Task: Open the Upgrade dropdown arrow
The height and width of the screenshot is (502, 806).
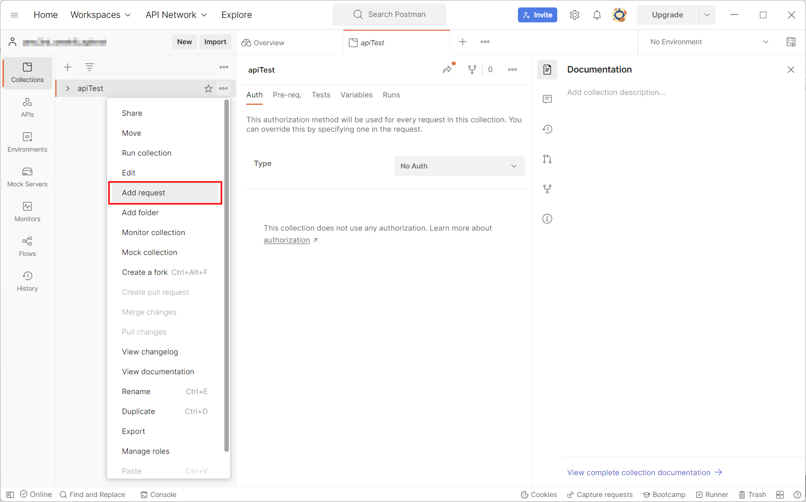Action: point(707,15)
